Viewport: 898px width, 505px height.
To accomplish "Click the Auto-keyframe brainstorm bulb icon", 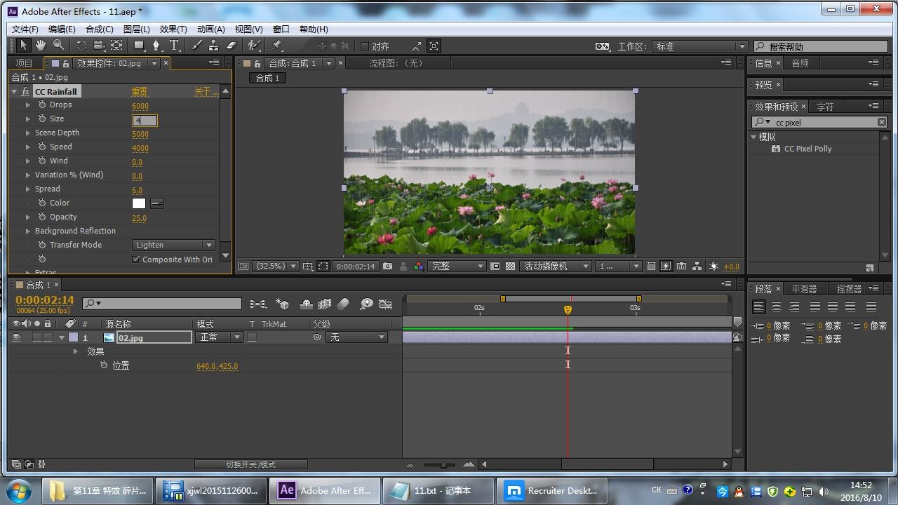I will pos(366,304).
